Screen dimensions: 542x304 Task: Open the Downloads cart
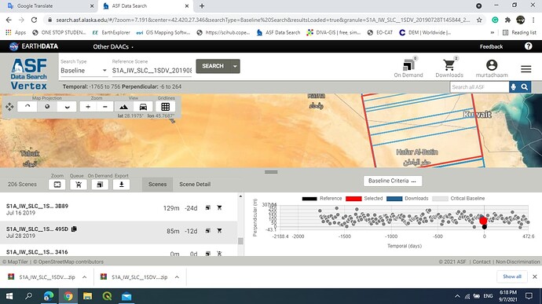[x=449, y=68]
